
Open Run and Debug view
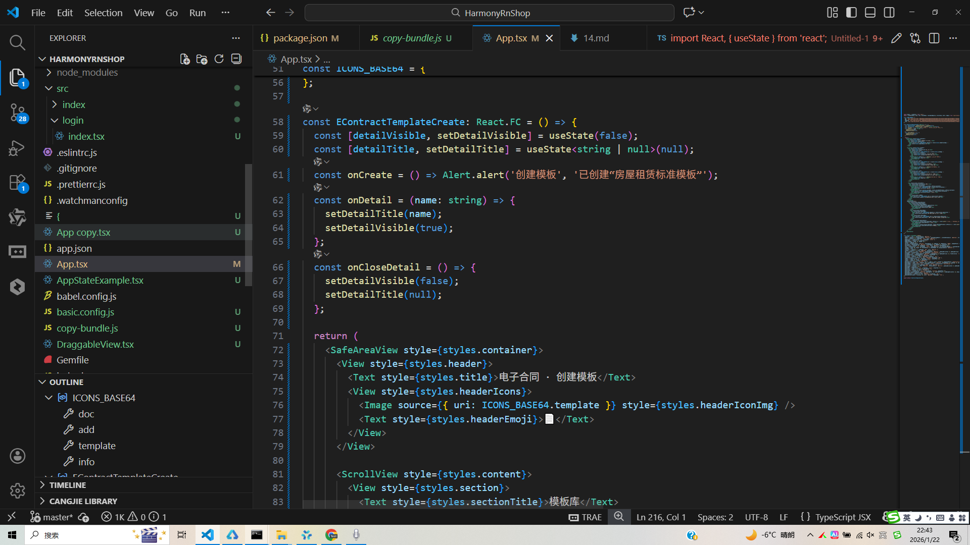pyautogui.click(x=17, y=148)
